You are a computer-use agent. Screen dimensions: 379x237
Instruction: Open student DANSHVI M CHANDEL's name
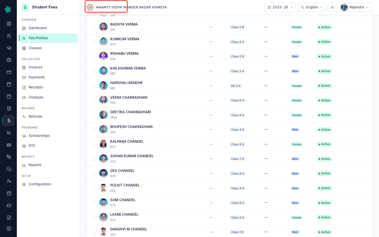(129, 229)
